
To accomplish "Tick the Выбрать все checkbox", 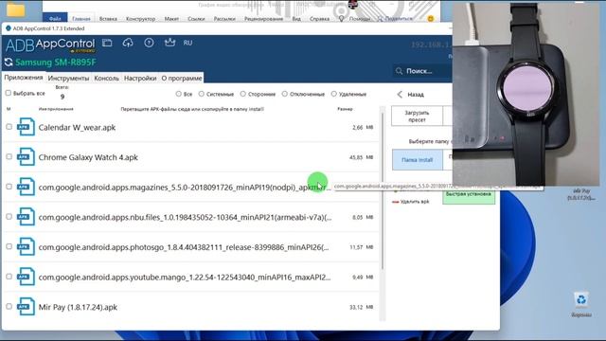I will pyautogui.click(x=9, y=93).
